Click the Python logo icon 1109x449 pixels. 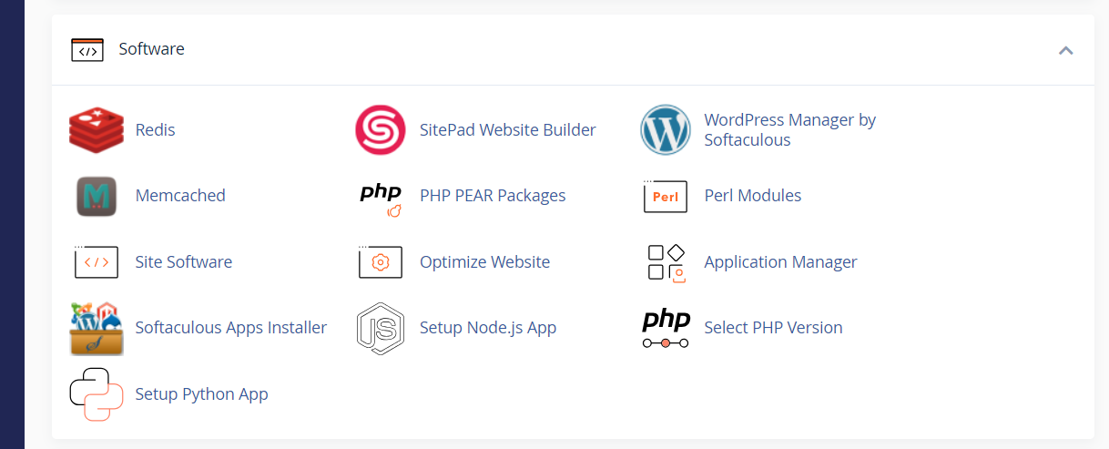click(x=96, y=394)
